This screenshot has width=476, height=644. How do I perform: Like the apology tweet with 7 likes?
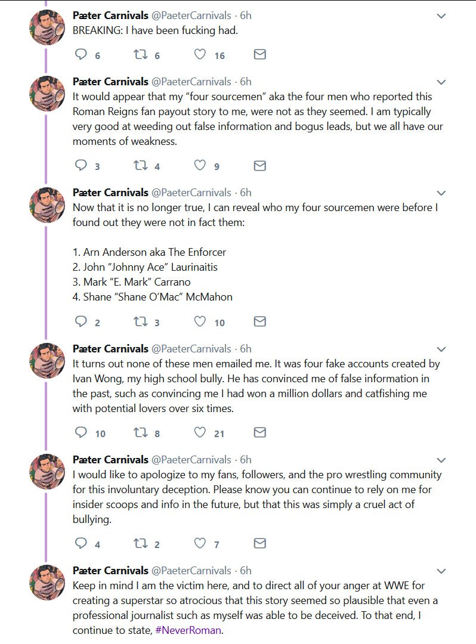click(x=200, y=544)
